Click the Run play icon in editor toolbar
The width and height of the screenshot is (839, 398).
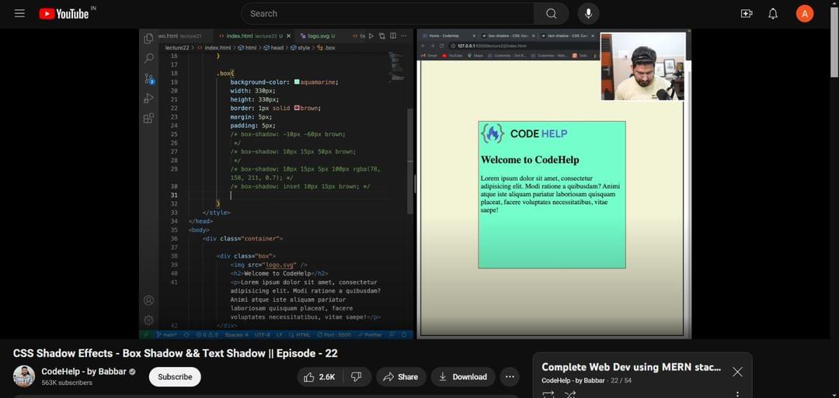pyautogui.click(x=371, y=36)
